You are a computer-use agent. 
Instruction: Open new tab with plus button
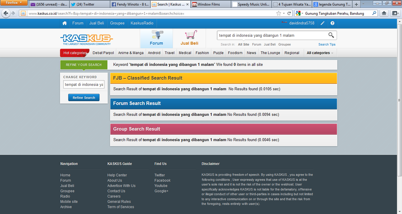tap(356, 4)
